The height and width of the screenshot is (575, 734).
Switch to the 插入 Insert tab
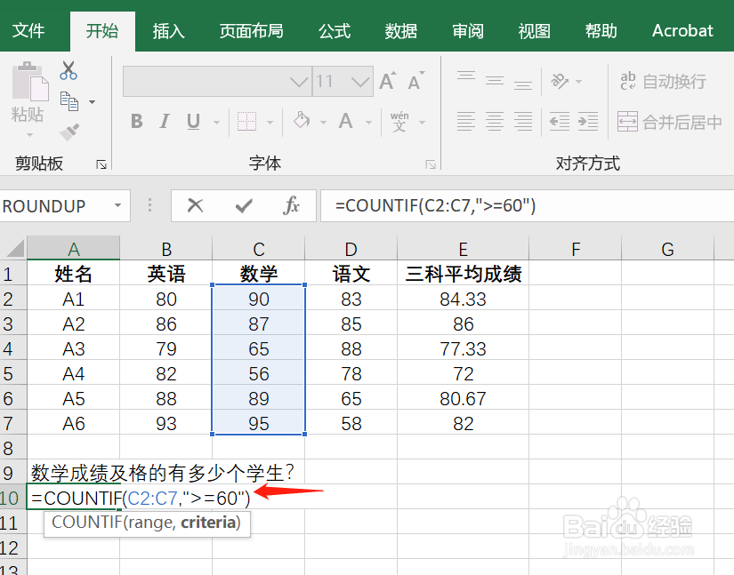click(x=168, y=31)
